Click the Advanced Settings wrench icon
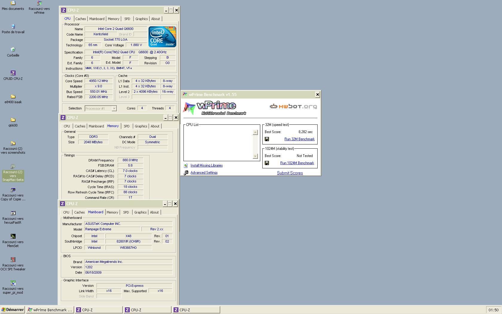The image size is (502, 314). (x=186, y=173)
